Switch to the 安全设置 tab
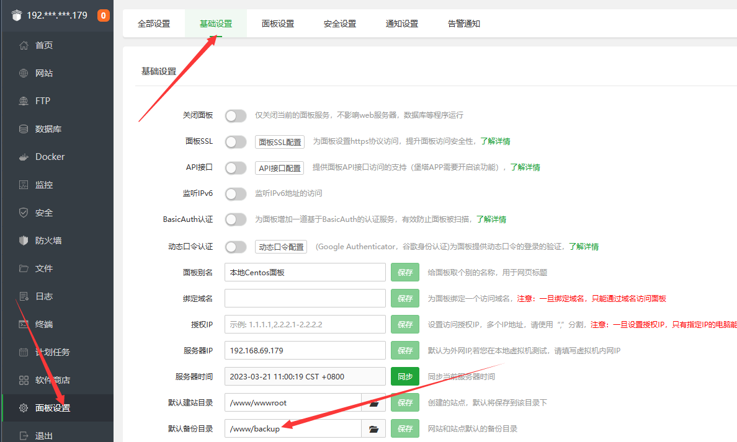Screen dimensions: 737x442 pos(339,24)
